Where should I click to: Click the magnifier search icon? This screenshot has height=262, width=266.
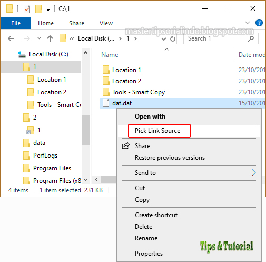[251, 38]
